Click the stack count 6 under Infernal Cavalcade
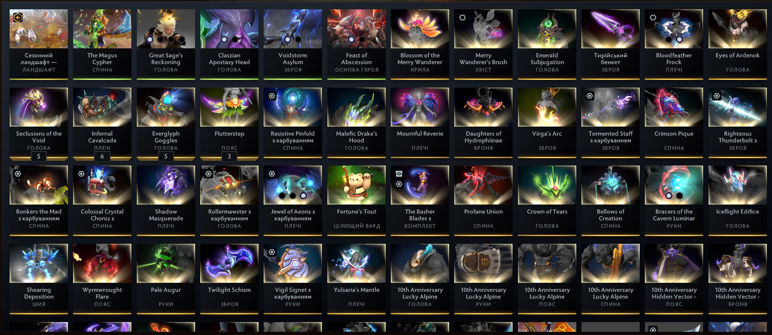The height and width of the screenshot is (335, 772). coord(102,157)
